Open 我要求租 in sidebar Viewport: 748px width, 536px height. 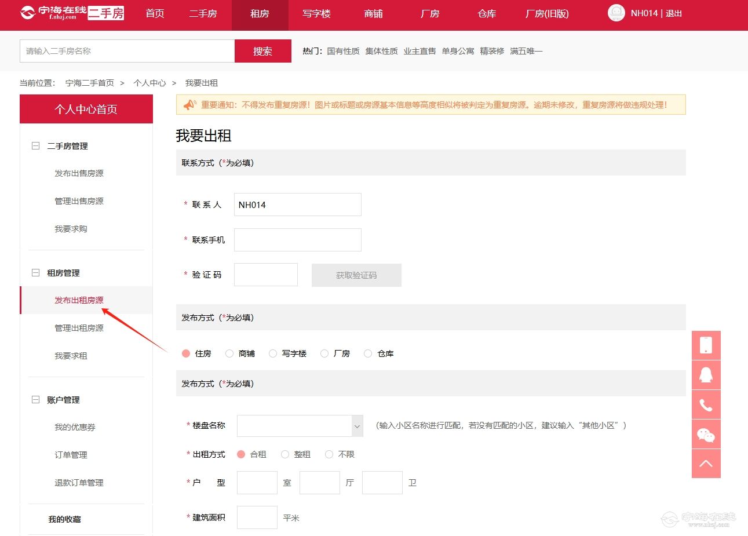pos(71,356)
